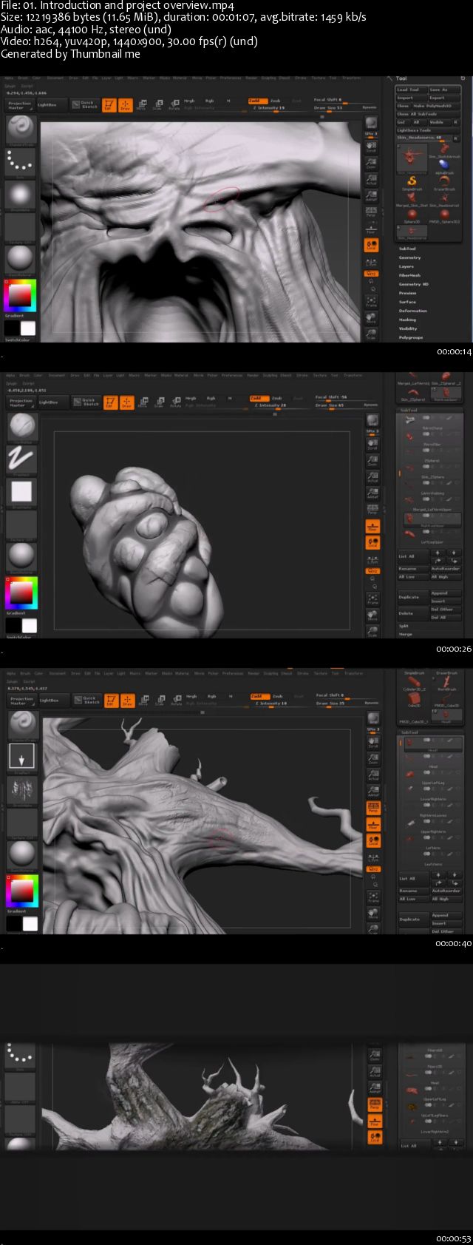Click the FreeHand stroke icon in second frame

21,459
